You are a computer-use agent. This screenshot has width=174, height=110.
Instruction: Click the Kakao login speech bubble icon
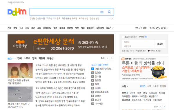click(x=149, y=51)
